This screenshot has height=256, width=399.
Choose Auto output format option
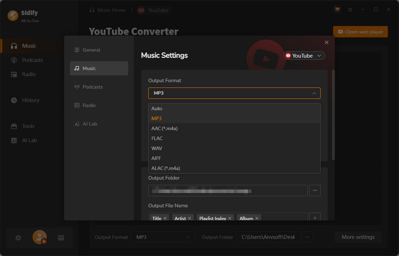(234, 109)
